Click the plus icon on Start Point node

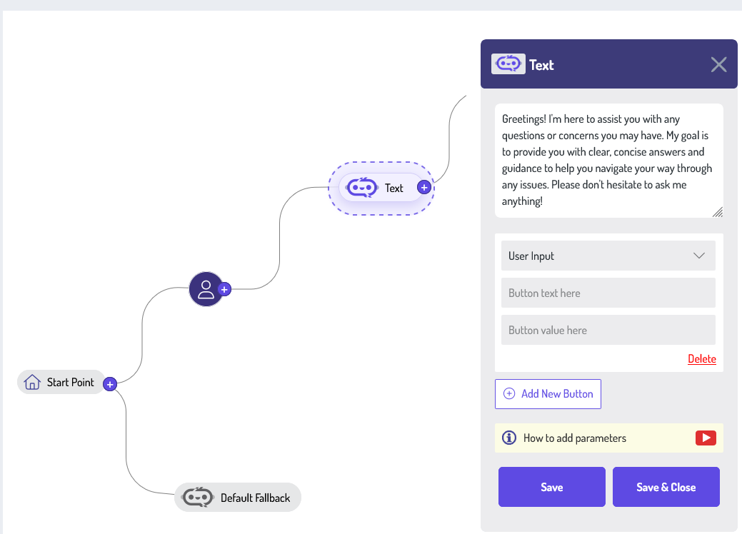110,384
